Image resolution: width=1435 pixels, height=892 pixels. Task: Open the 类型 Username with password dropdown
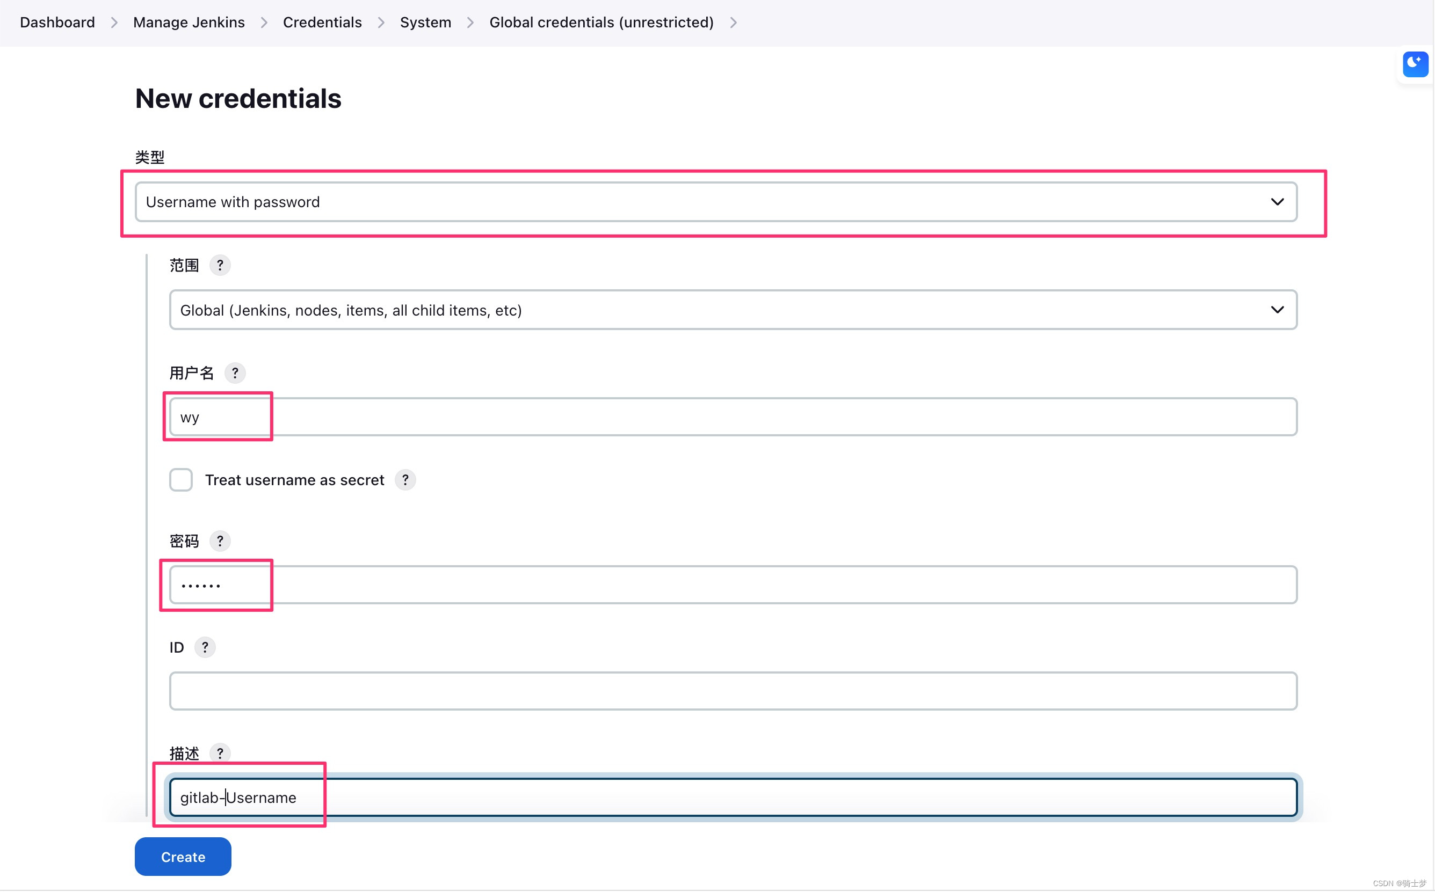point(715,202)
